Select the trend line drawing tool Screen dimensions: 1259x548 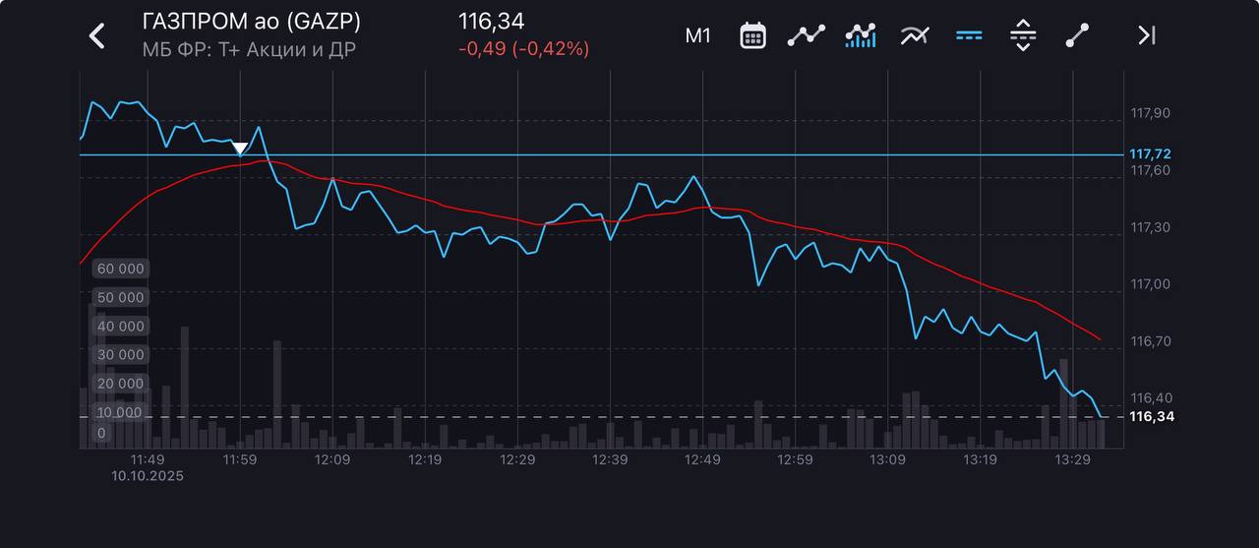[1077, 36]
